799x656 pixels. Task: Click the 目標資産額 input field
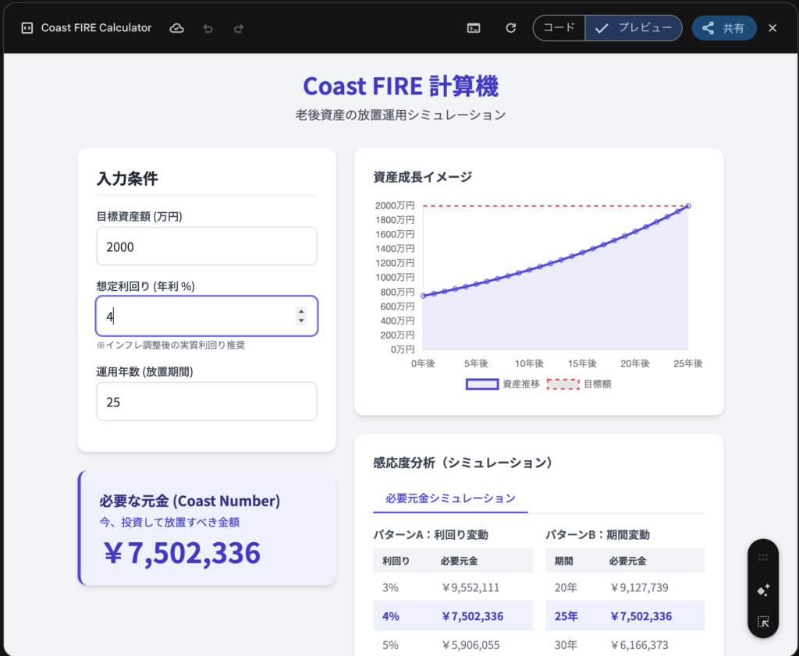[206, 246]
